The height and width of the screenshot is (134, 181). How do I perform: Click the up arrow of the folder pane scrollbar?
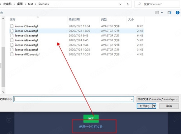pos(3,19)
